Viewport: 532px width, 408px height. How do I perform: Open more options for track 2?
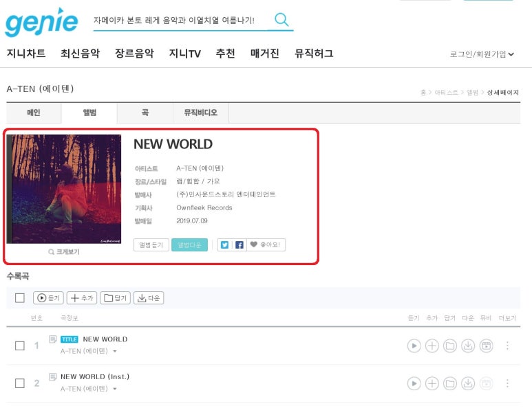pos(507,383)
